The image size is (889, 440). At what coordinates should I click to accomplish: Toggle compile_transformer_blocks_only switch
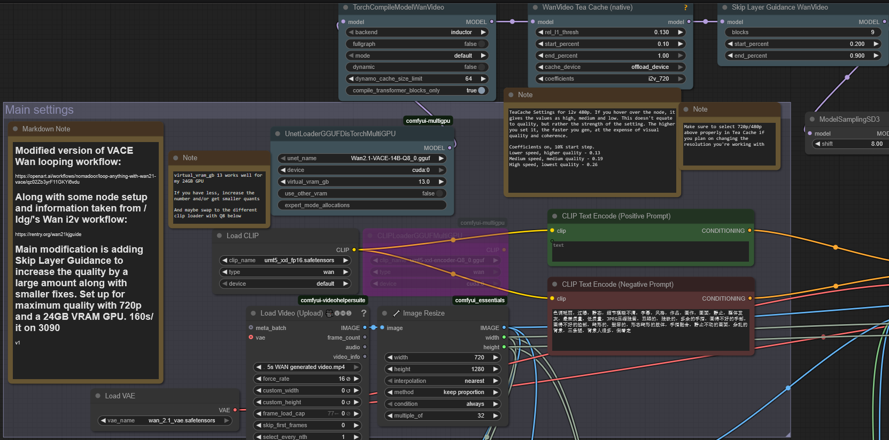[x=482, y=91]
